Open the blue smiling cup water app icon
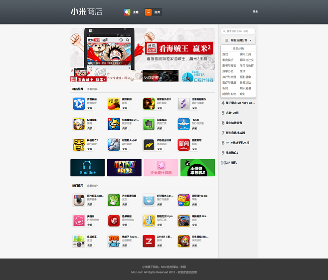 click(x=149, y=200)
